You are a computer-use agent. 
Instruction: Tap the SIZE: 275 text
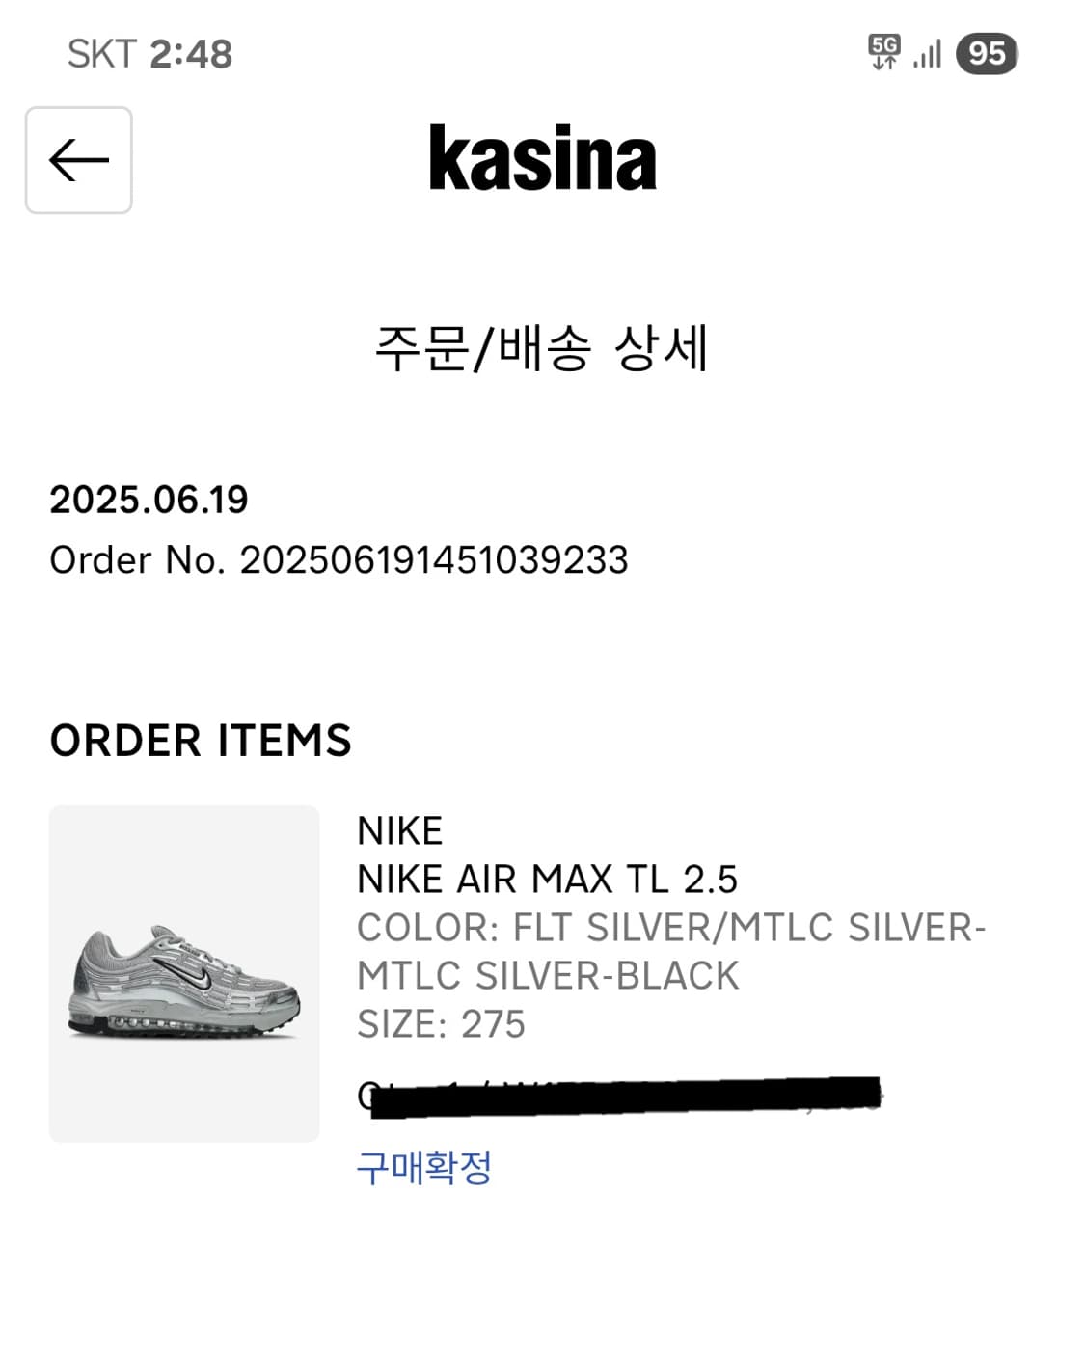pos(441,1023)
